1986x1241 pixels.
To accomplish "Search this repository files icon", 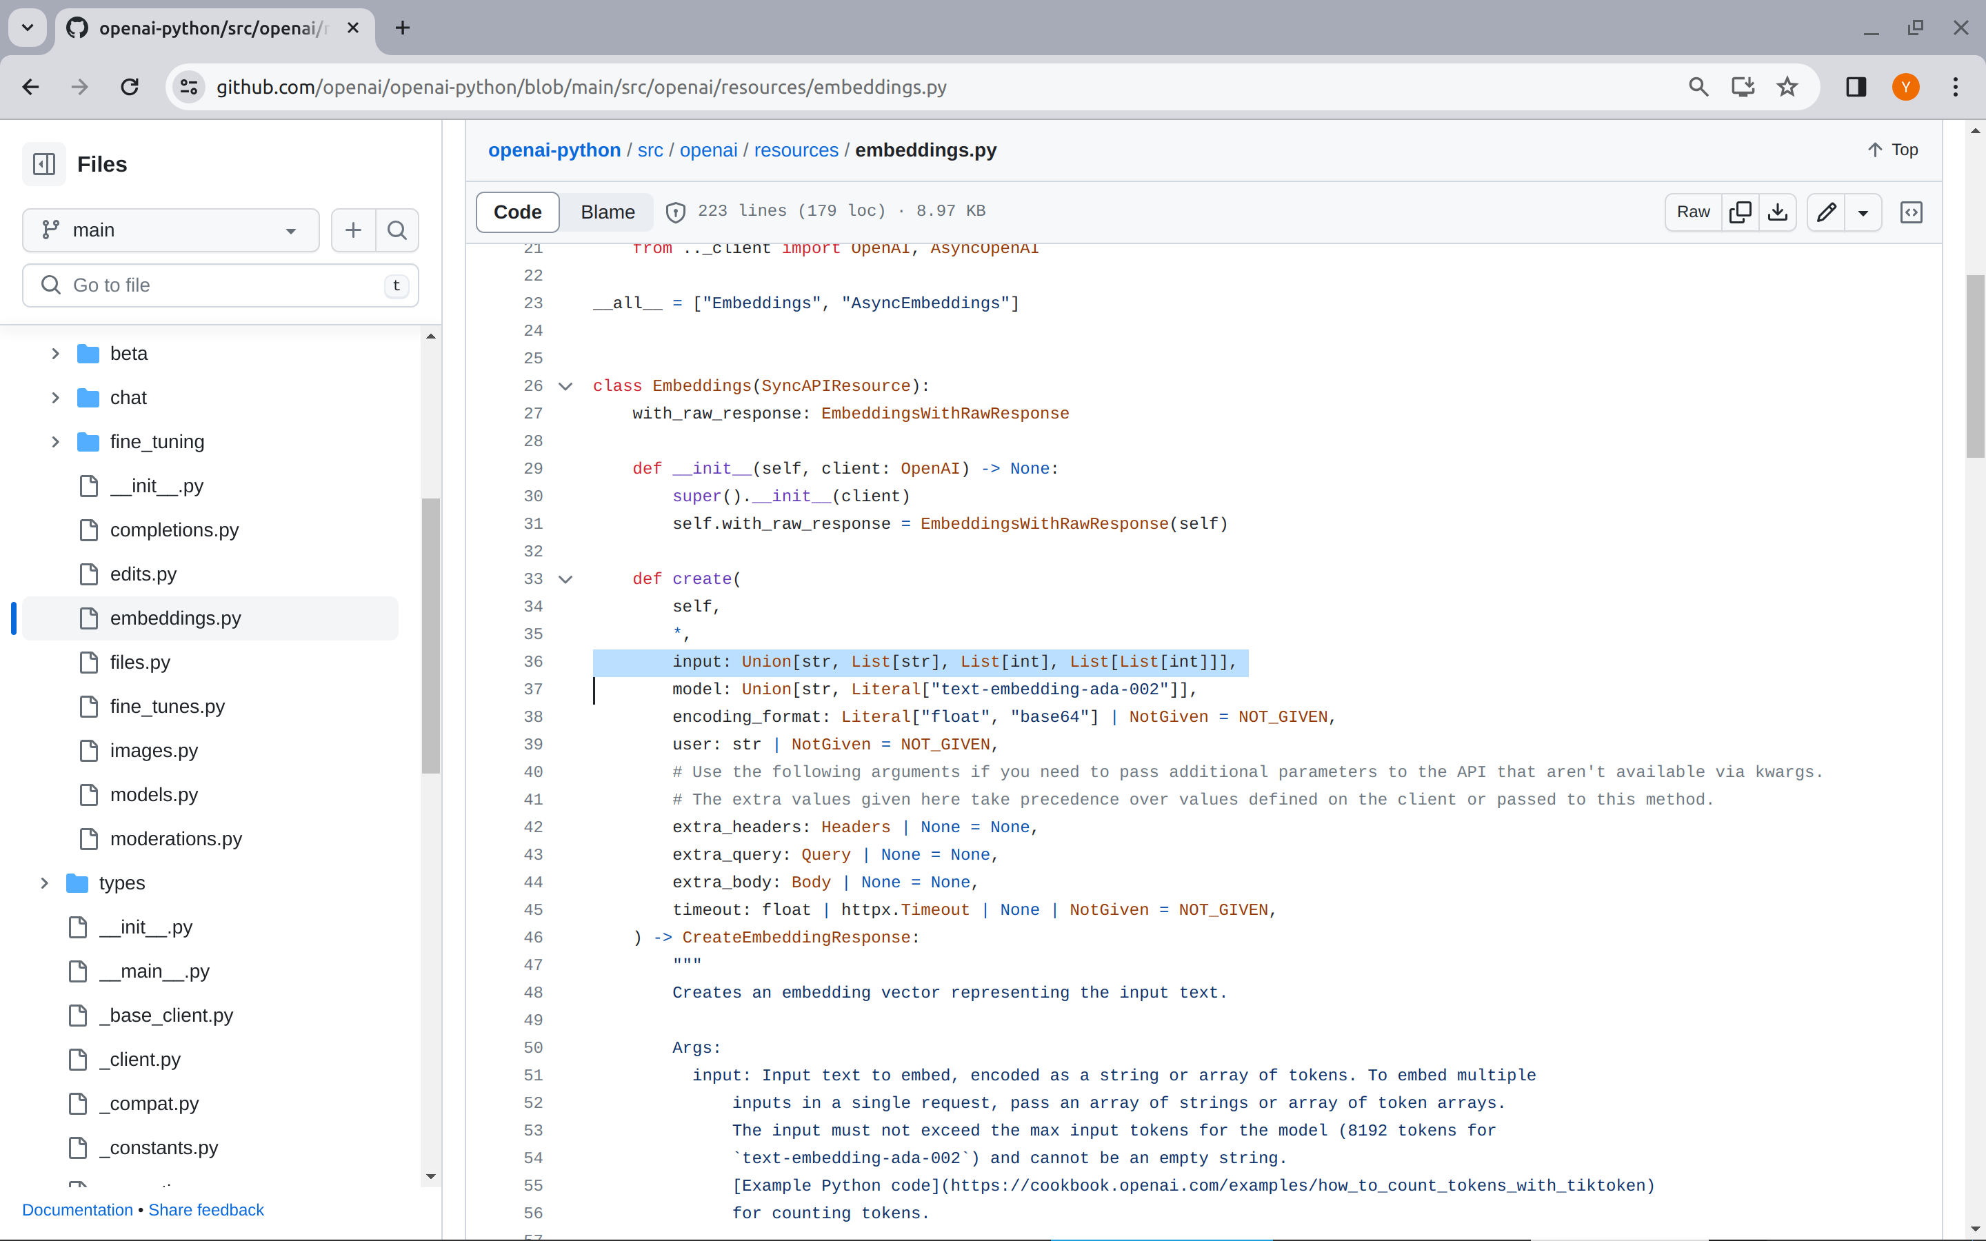I will [397, 231].
